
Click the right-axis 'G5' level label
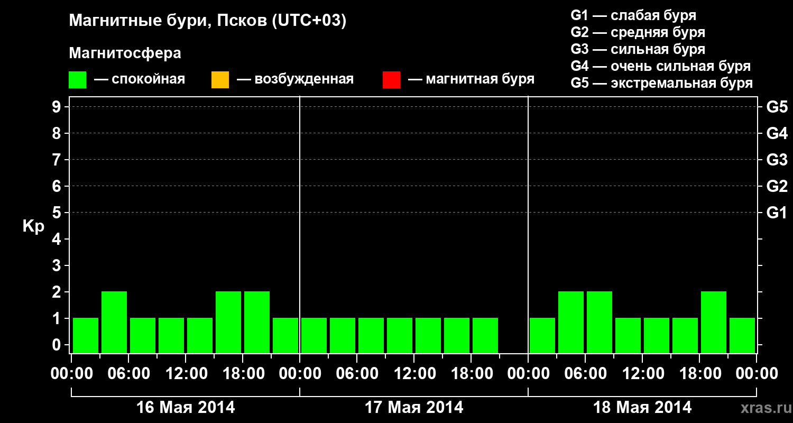point(777,107)
